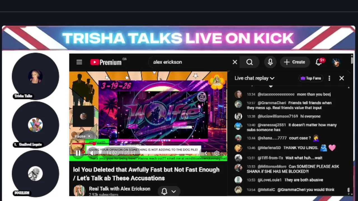The height and width of the screenshot is (201, 358).
Task: Open @Tiff-from-Tx's chat avatar
Action: (x=238, y=158)
